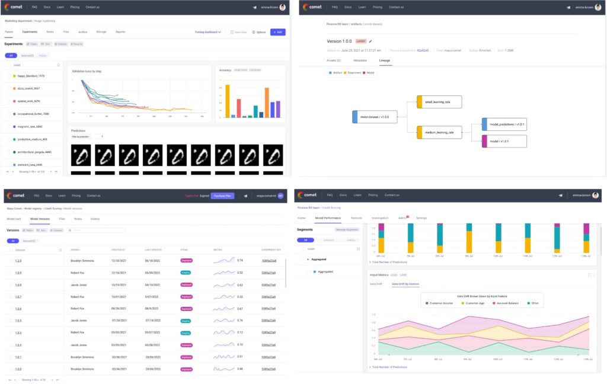Open Source Experiment link 42a42a0

click(x=422, y=51)
